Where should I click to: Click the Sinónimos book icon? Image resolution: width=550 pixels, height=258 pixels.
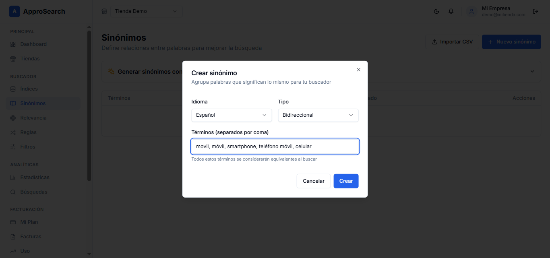(13, 103)
